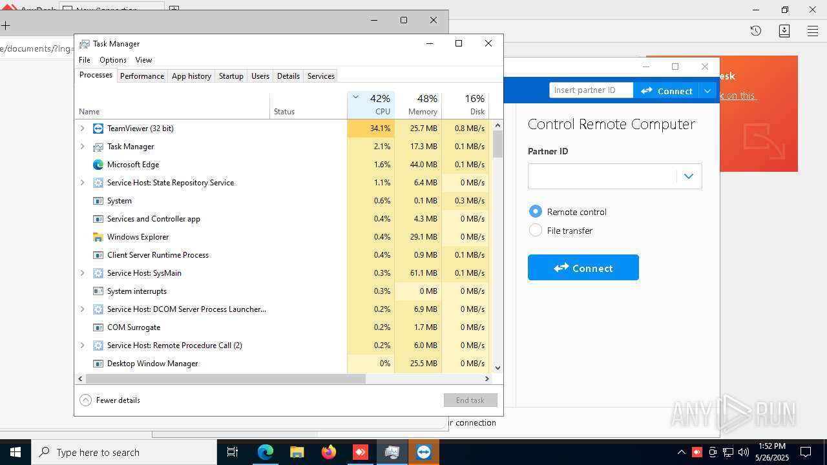Open AnyDesk hamburger menu

coord(813,30)
